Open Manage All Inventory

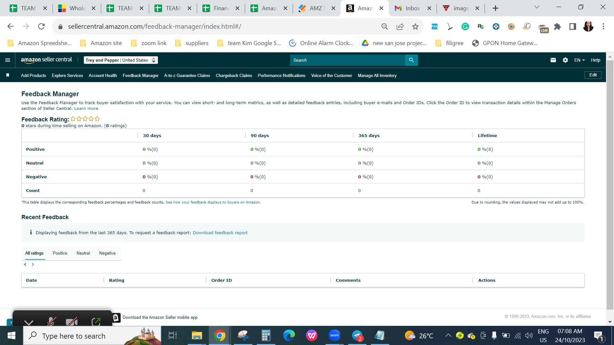(377, 76)
